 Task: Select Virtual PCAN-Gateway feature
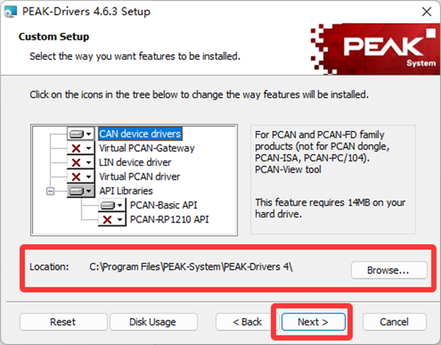pyautogui.click(x=147, y=148)
